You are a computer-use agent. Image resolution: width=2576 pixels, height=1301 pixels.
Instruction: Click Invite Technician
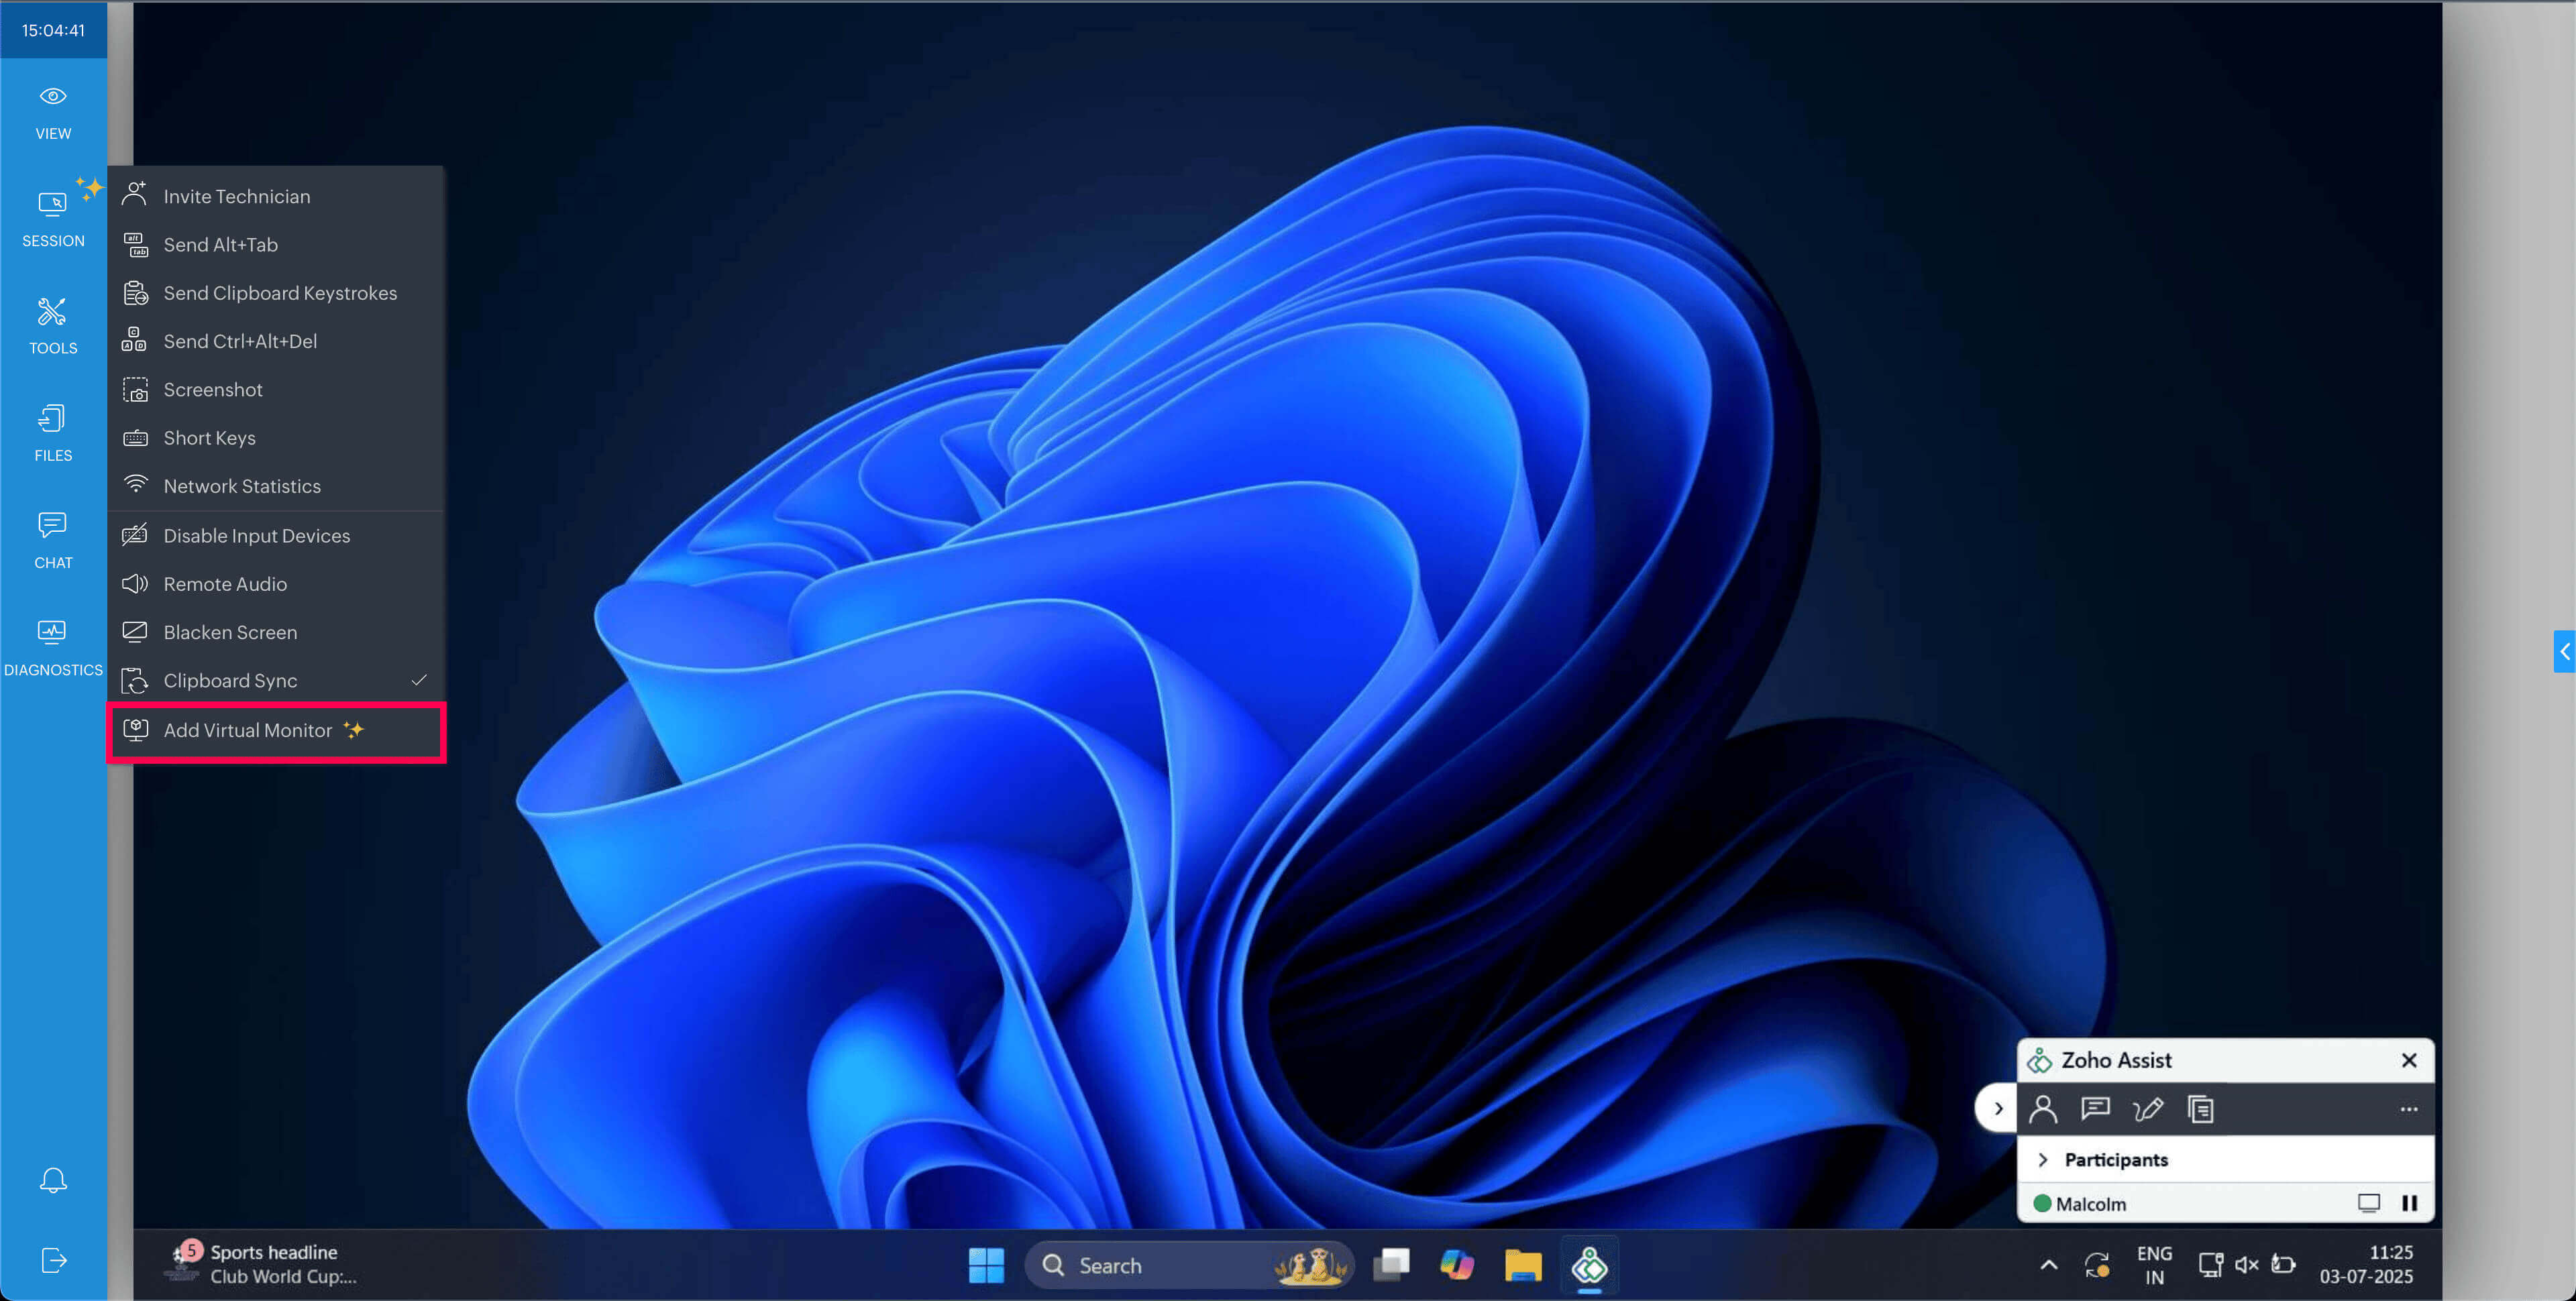pyautogui.click(x=236, y=197)
